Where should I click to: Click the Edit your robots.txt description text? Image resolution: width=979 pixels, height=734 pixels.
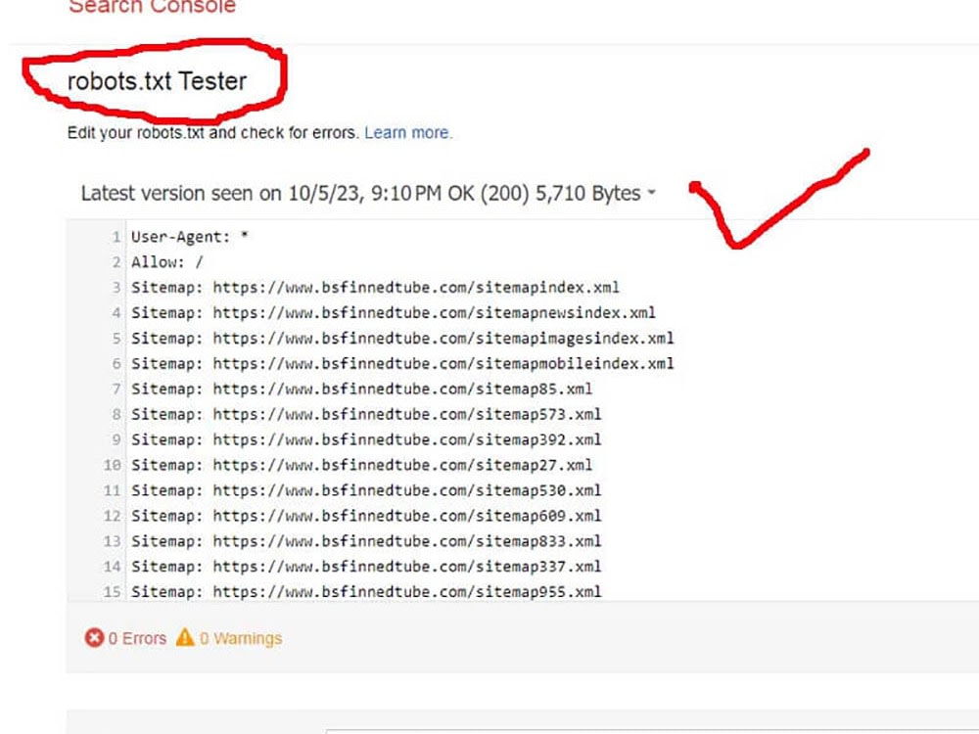pos(212,133)
